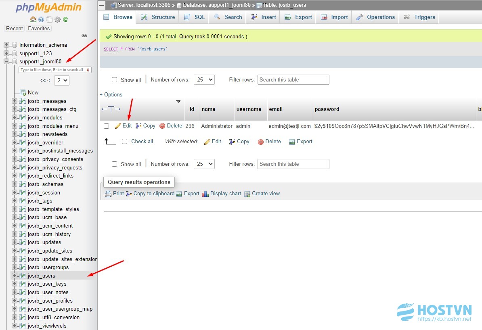
Task: Click top Filter rows search field
Action: point(293,79)
